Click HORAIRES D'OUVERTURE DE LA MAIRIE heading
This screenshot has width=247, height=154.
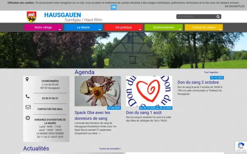[50, 122]
